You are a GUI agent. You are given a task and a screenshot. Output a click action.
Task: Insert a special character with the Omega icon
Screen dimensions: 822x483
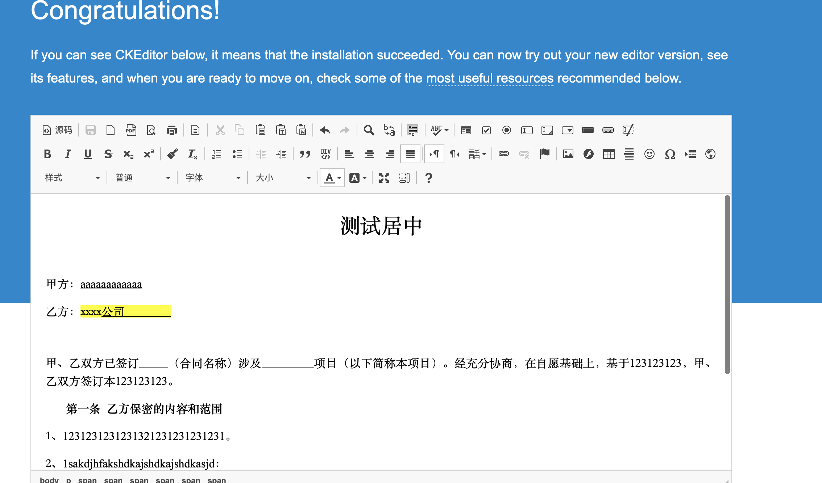click(670, 154)
